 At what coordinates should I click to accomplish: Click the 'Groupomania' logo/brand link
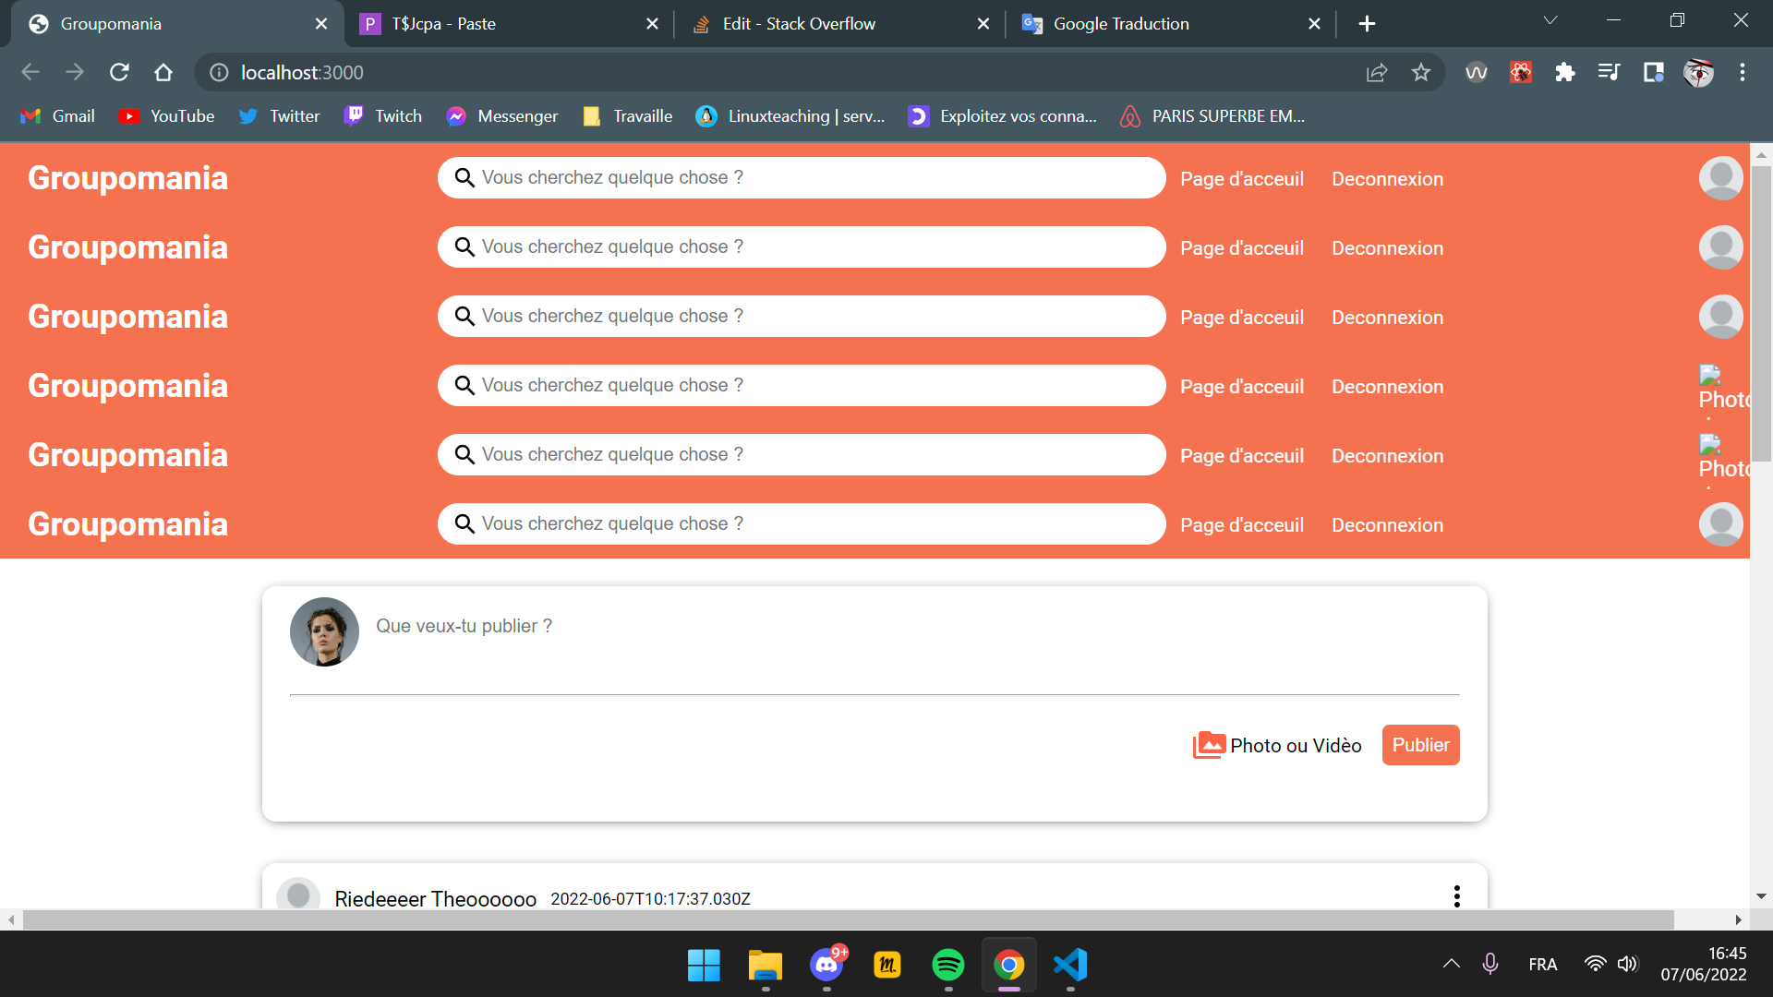pos(127,180)
